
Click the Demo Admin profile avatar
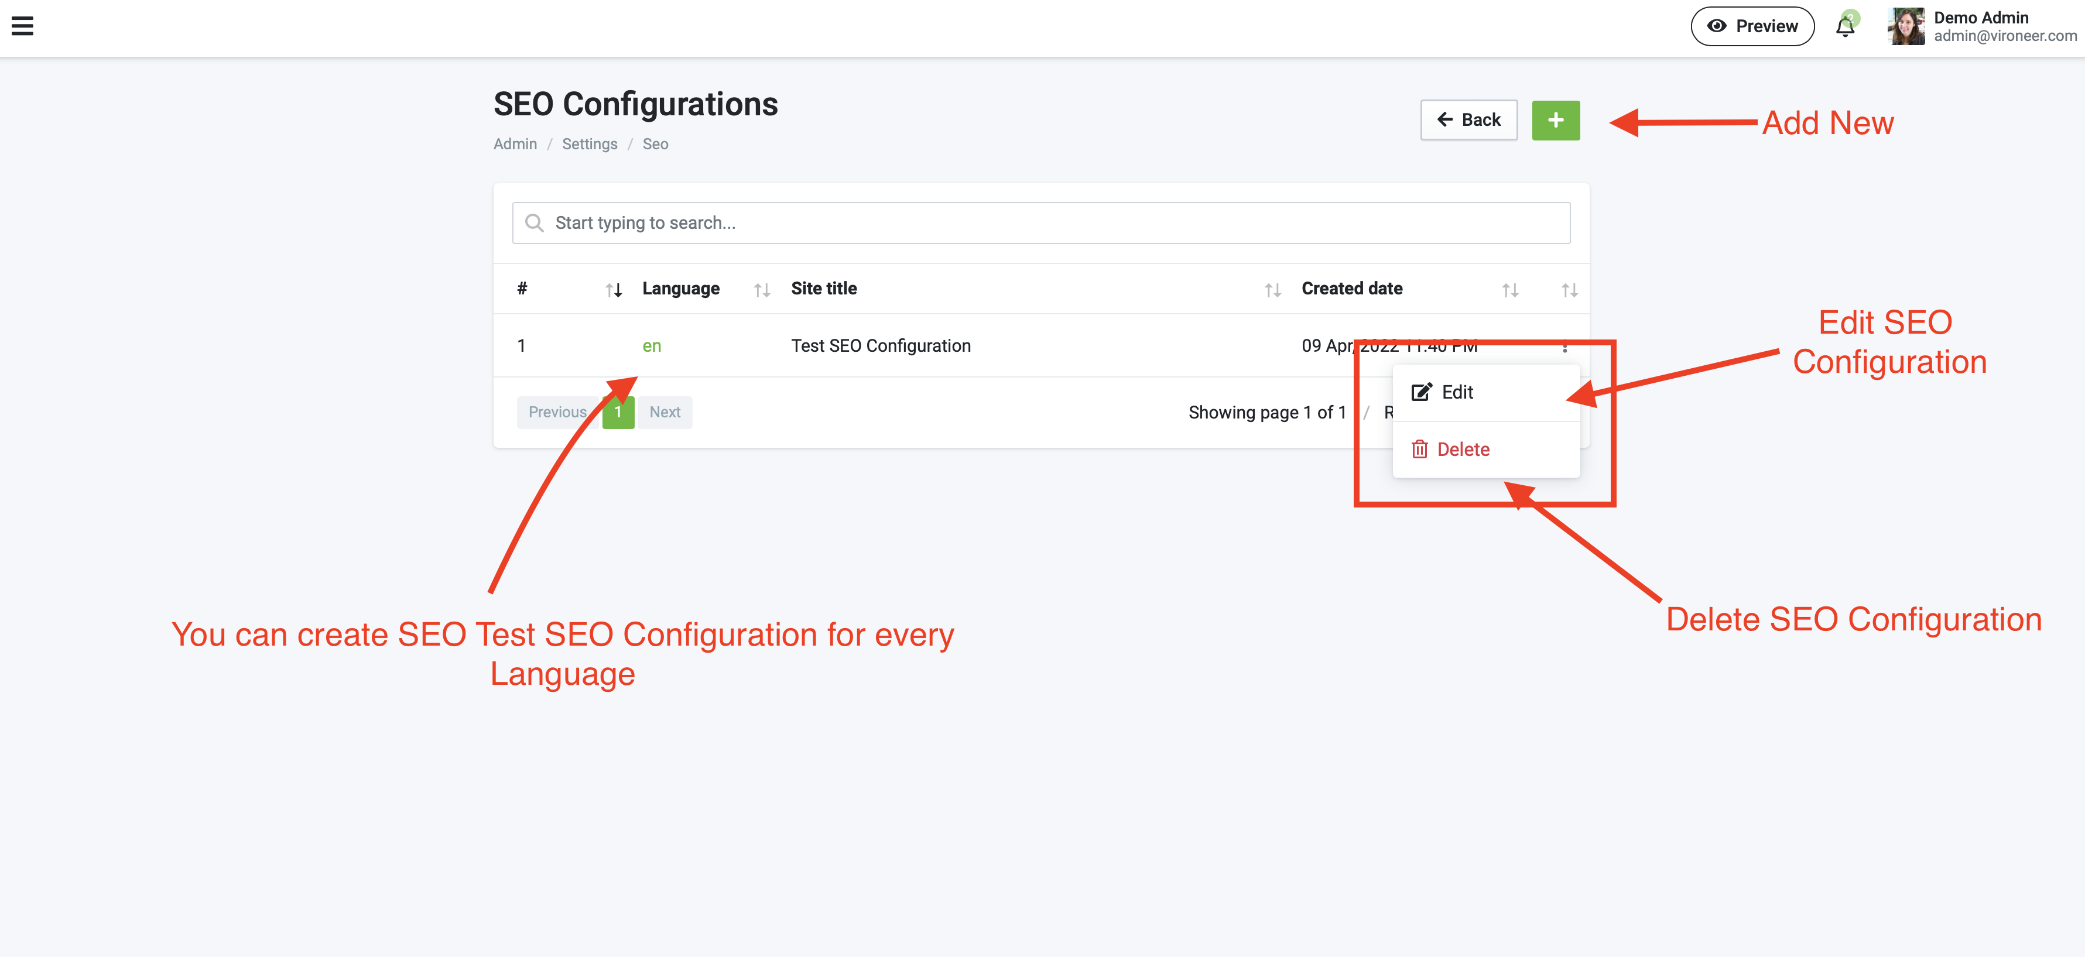click(x=1905, y=27)
